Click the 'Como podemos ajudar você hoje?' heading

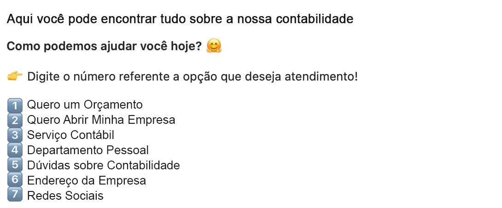coord(105,47)
